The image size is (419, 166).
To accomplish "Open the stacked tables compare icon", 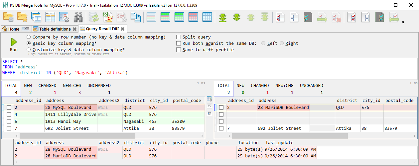I will pyautogui.click(x=36, y=17).
